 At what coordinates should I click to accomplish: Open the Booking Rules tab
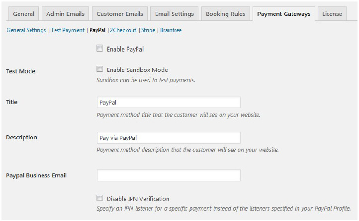tap(225, 14)
